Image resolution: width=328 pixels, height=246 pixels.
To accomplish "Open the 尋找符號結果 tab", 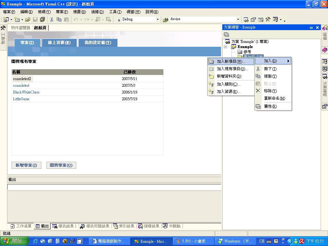I will (95, 226).
